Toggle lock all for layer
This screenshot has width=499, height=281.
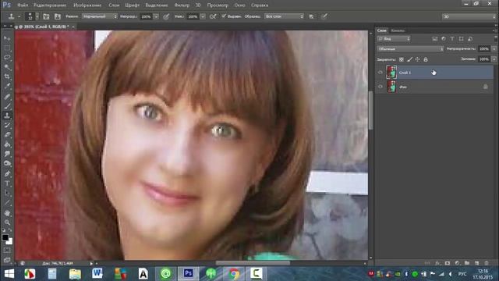pyautogui.click(x=426, y=59)
